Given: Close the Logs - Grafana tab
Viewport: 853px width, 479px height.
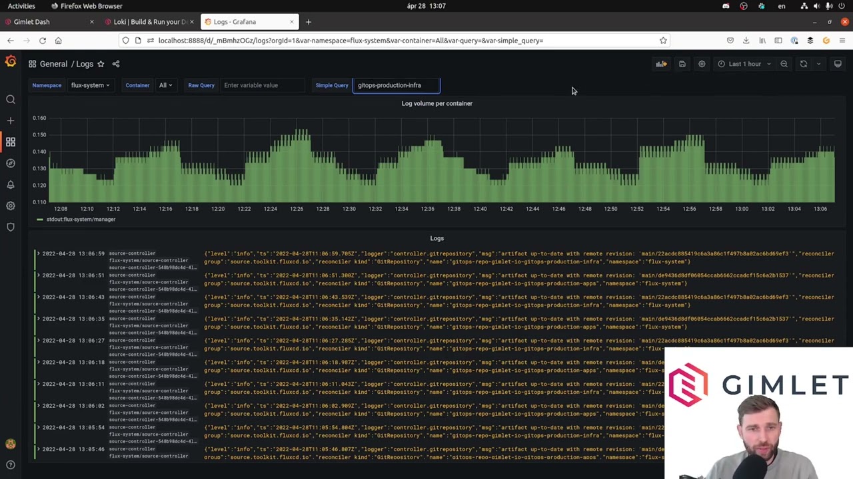Looking at the screenshot, I should pyautogui.click(x=291, y=22).
